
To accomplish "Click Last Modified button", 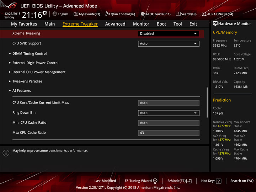I will (105, 181).
